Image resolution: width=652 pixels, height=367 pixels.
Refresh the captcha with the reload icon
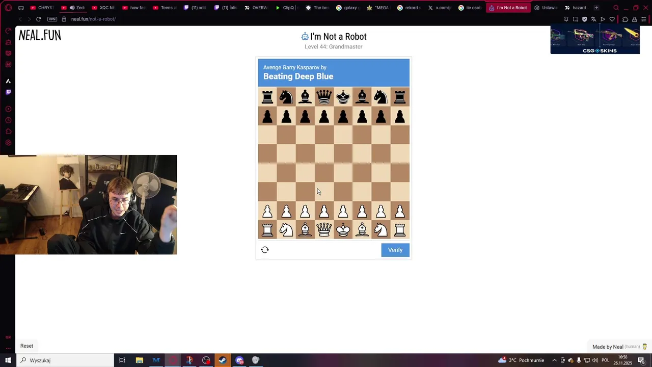(x=265, y=250)
